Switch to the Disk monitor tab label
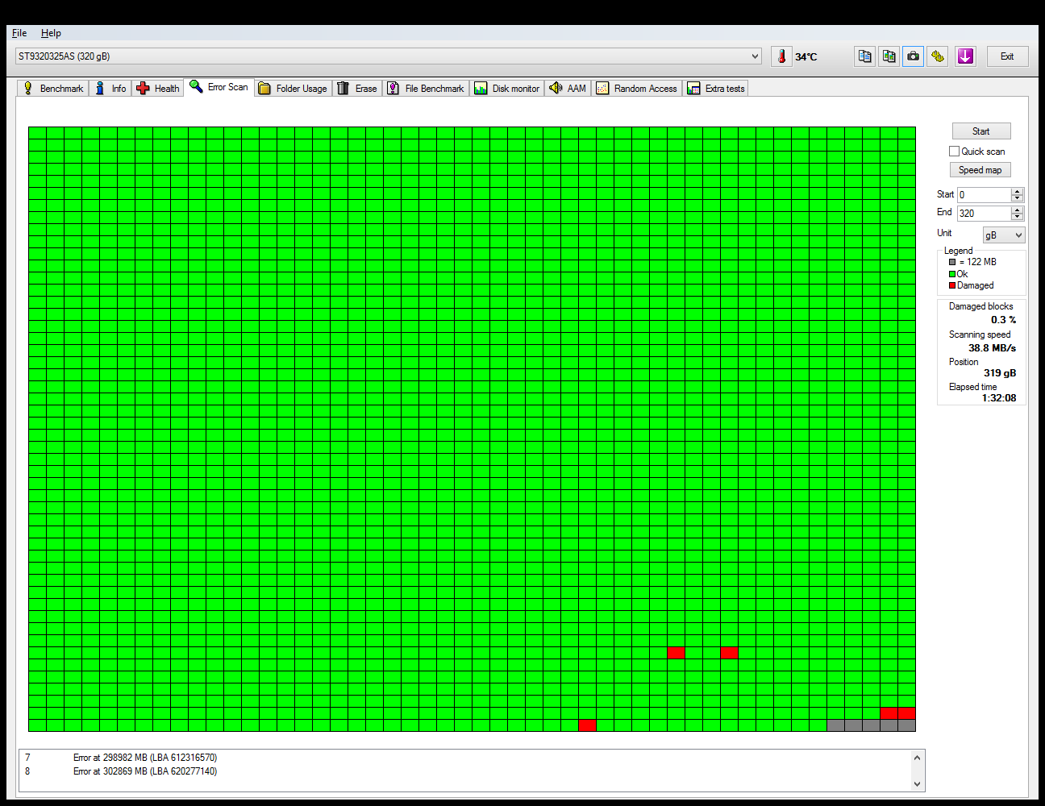Screen dimensions: 1045x806 (x=516, y=89)
